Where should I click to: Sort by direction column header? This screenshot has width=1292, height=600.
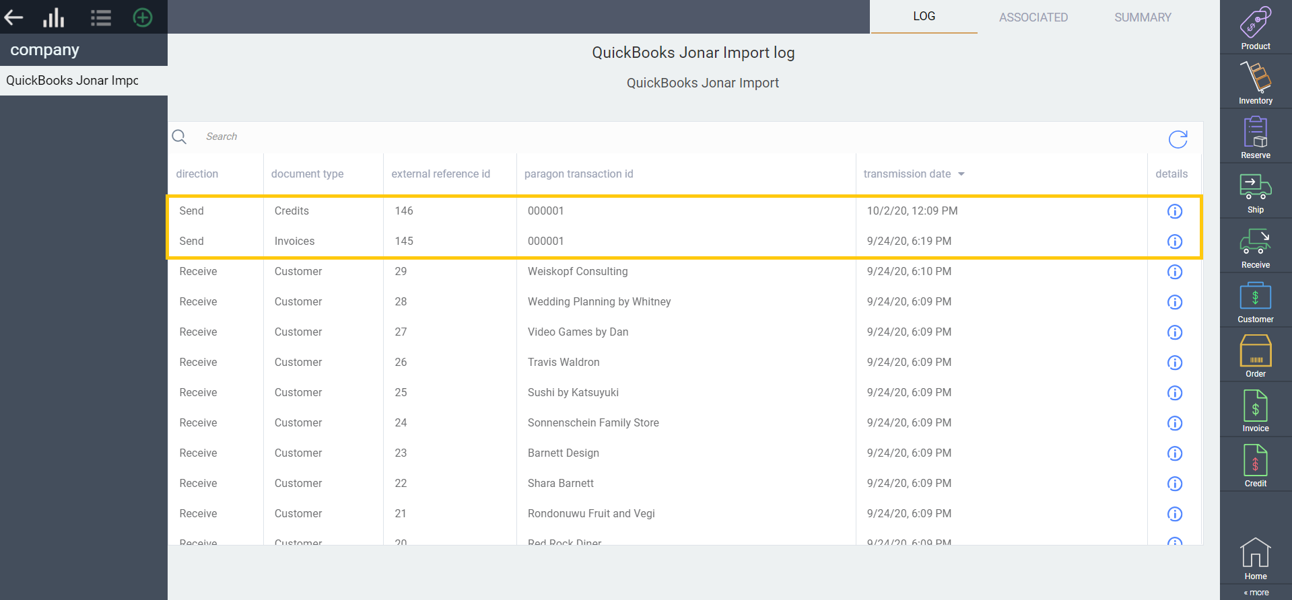197,174
